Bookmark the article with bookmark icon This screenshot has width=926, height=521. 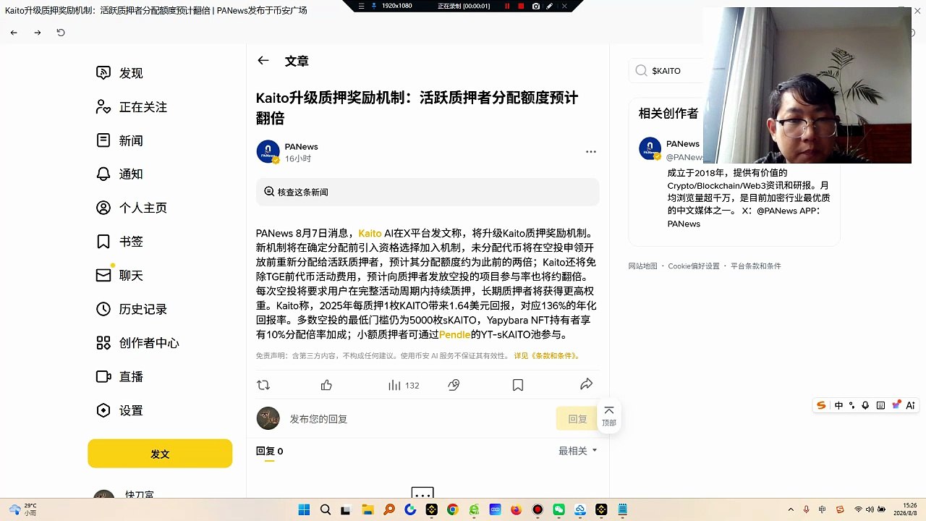[518, 385]
